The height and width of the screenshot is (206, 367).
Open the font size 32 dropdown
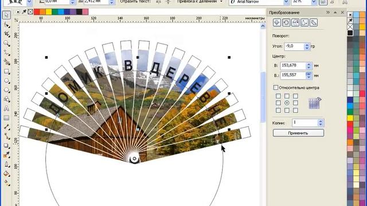pyautogui.click(x=314, y=2)
